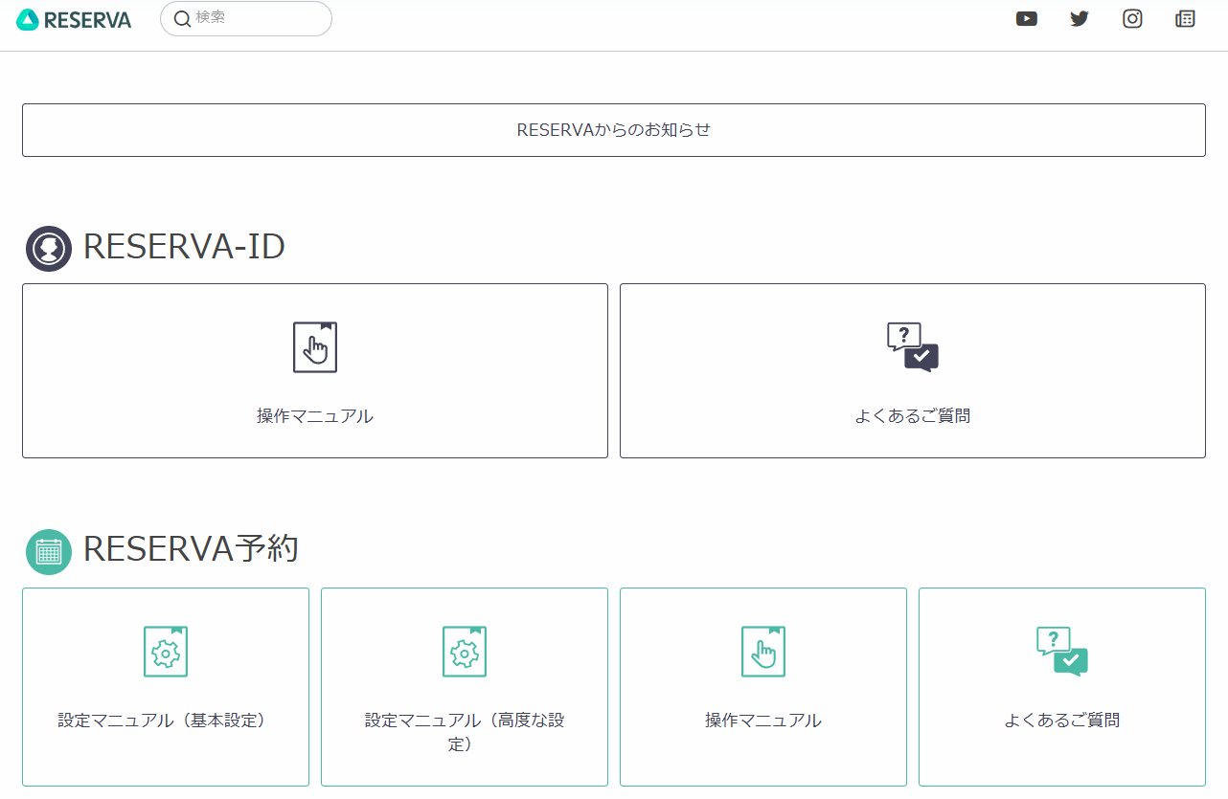Open the Twitter bird icon link
Viewport: 1228px width, 799px height.
[x=1080, y=18]
